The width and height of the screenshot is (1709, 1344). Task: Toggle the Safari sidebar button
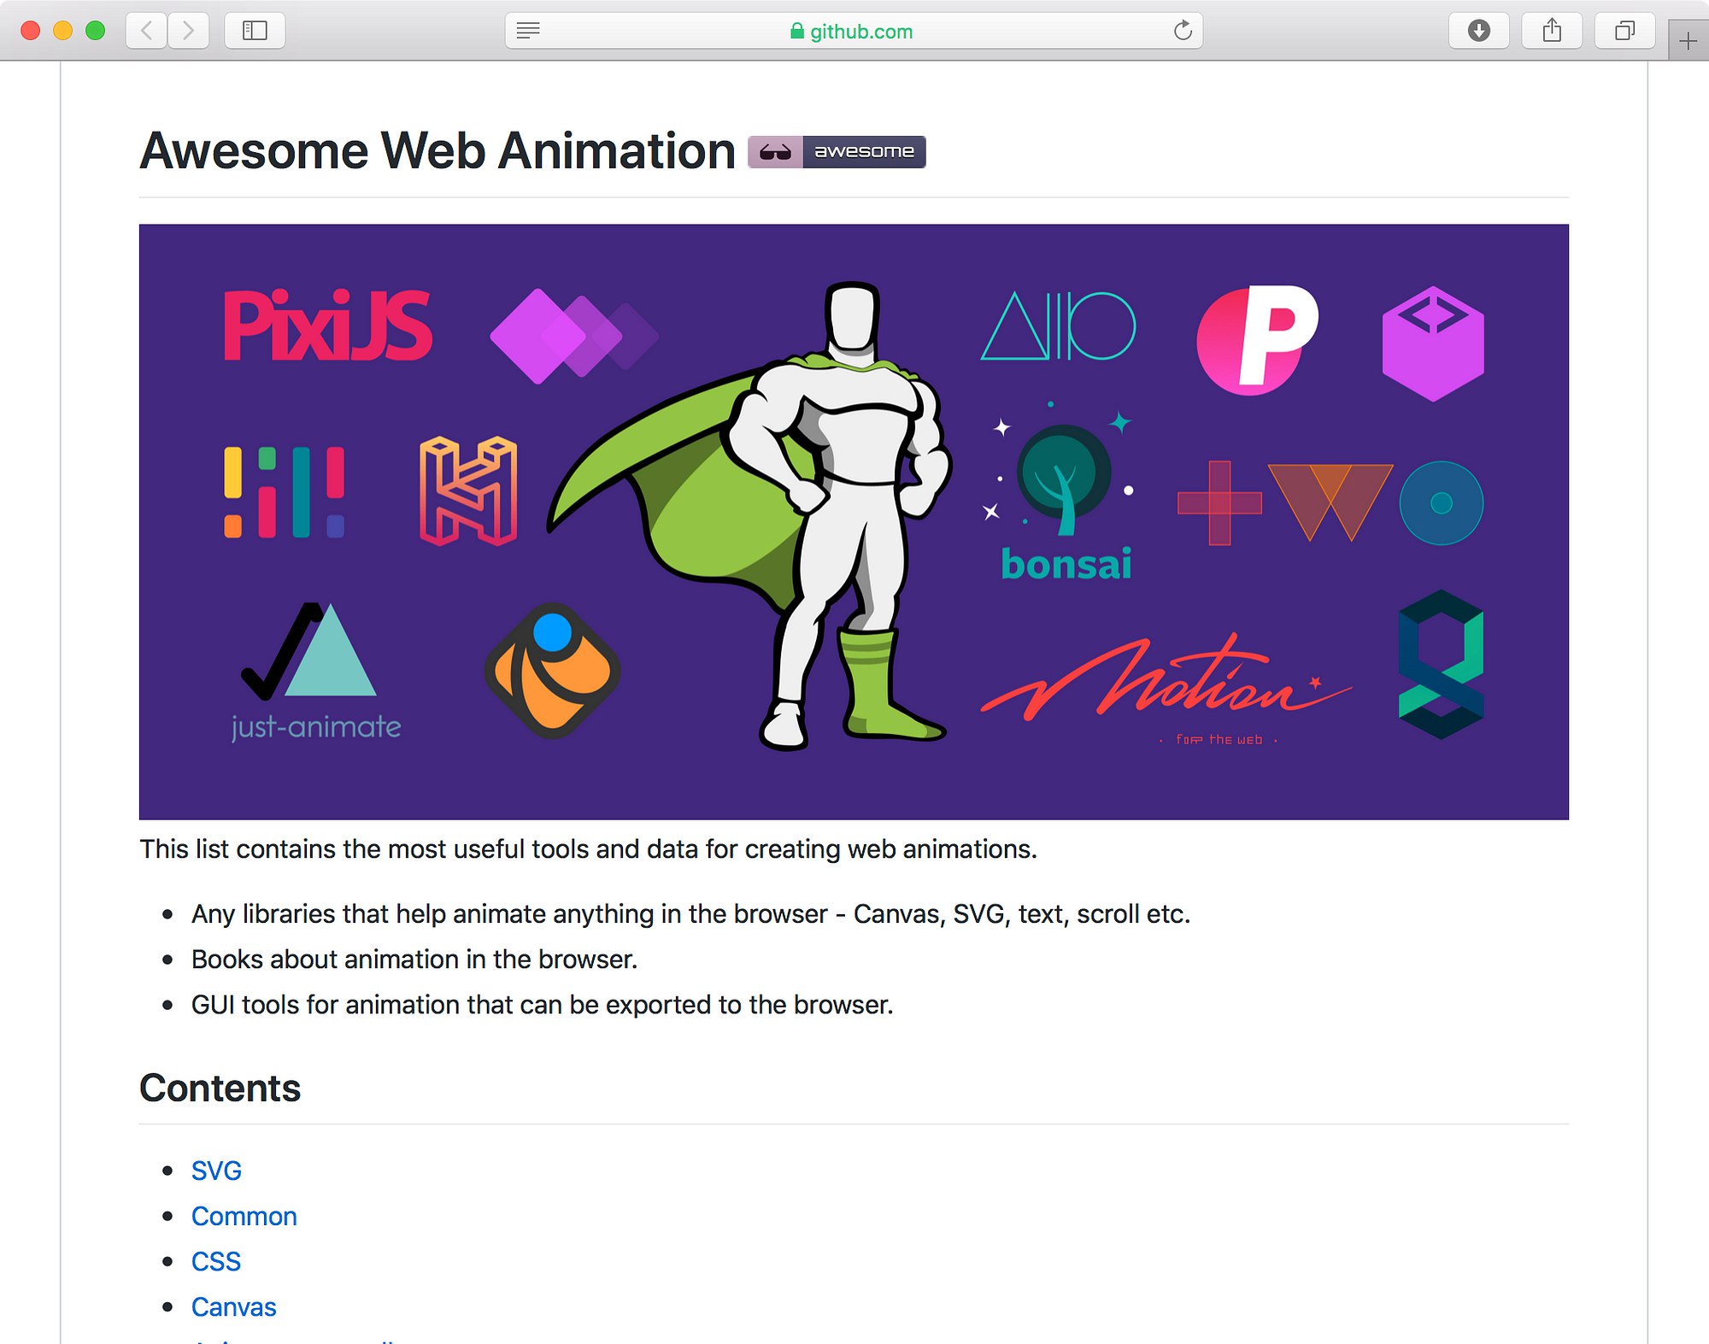click(x=255, y=31)
